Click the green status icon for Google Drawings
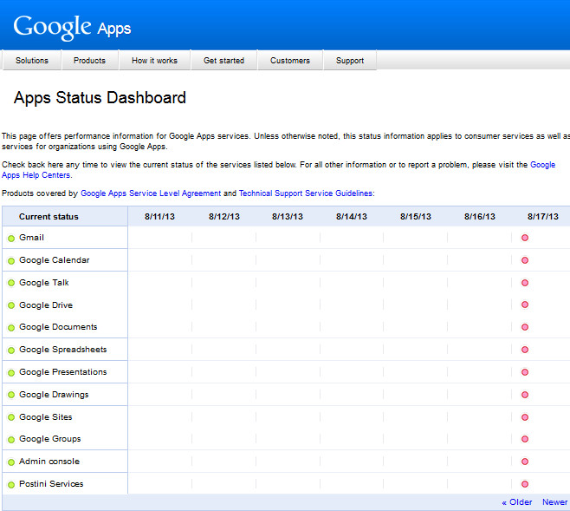The height and width of the screenshot is (511, 570). pos(11,395)
